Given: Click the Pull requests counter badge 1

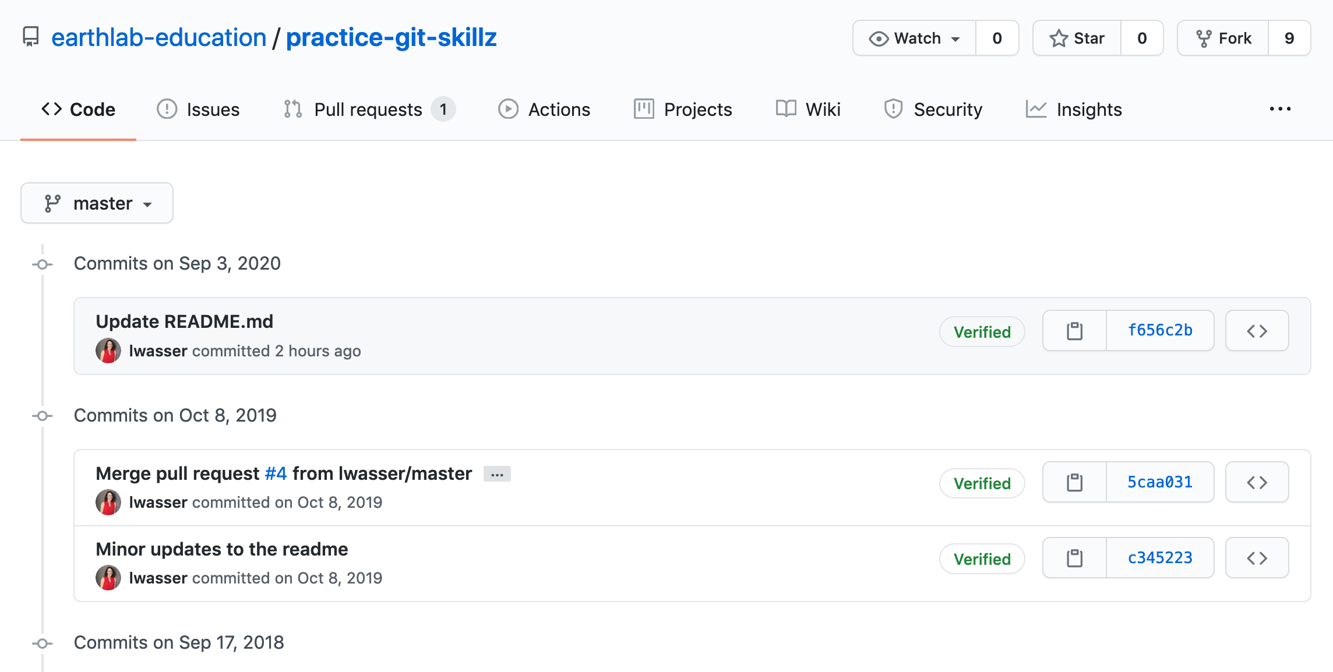Looking at the screenshot, I should [443, 109].
